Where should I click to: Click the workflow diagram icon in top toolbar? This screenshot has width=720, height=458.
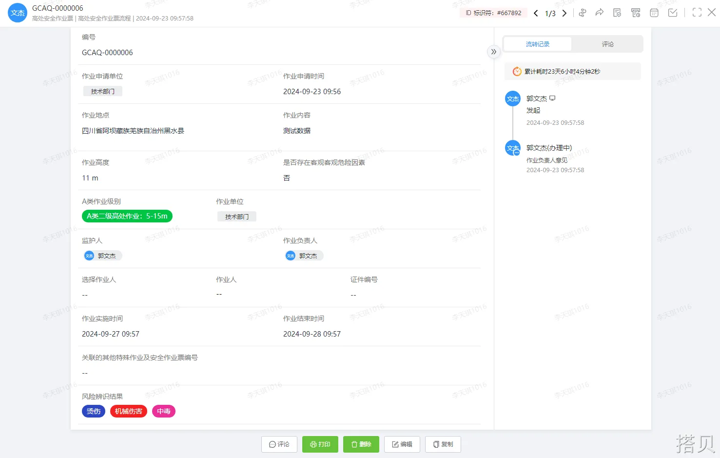tap(582, 13)
